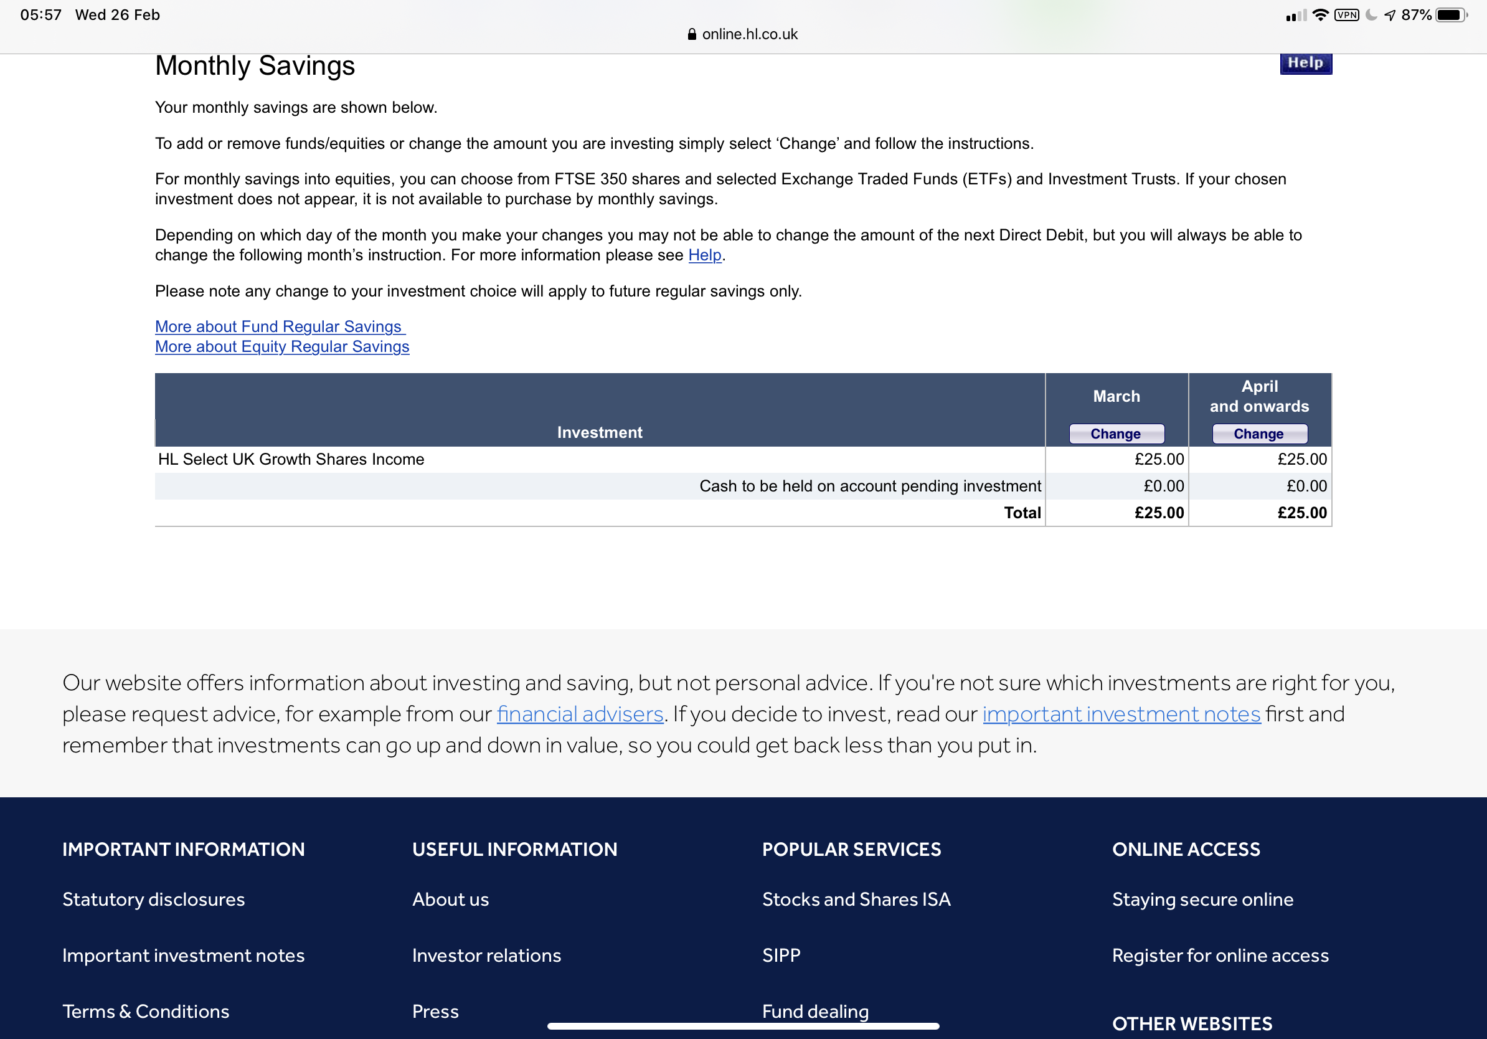This screenshot has height=1039, width=1487.
Task: Tap the battery icon in status bar
Action: tap(1452, 15)
